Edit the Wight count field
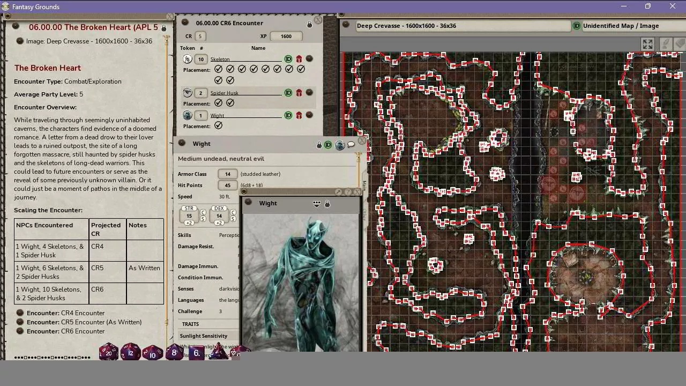 (x=200, y=116)
